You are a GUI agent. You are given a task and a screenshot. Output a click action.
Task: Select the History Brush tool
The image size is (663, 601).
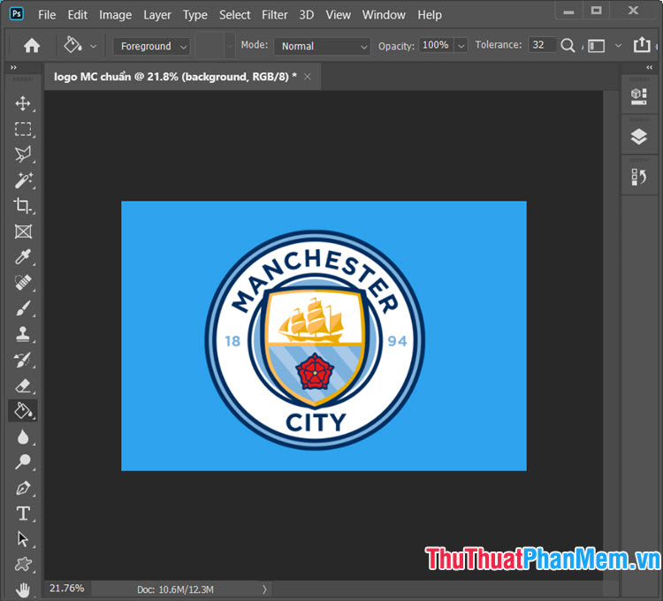[x=23, y=360]
